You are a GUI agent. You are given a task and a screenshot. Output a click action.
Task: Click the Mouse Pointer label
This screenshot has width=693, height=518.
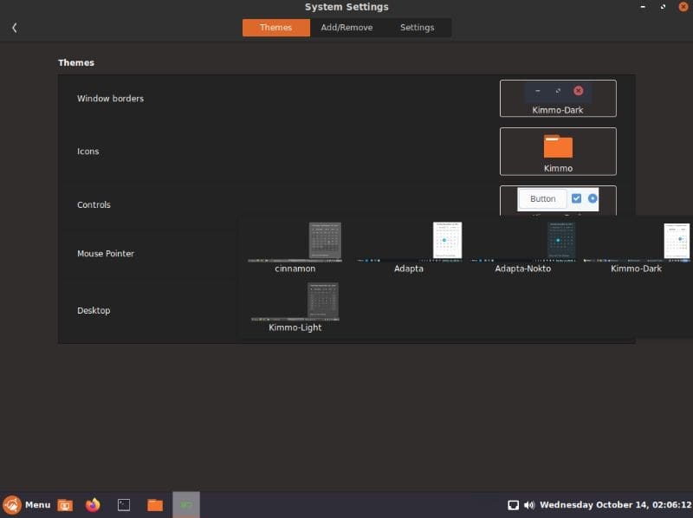[106, 253]
